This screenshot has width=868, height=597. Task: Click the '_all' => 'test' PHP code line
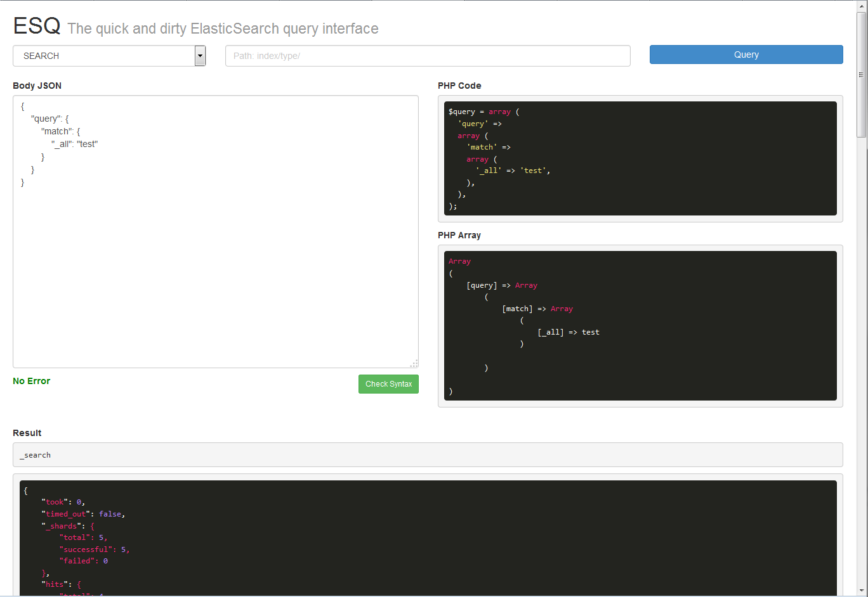click(x=513, y=170)
